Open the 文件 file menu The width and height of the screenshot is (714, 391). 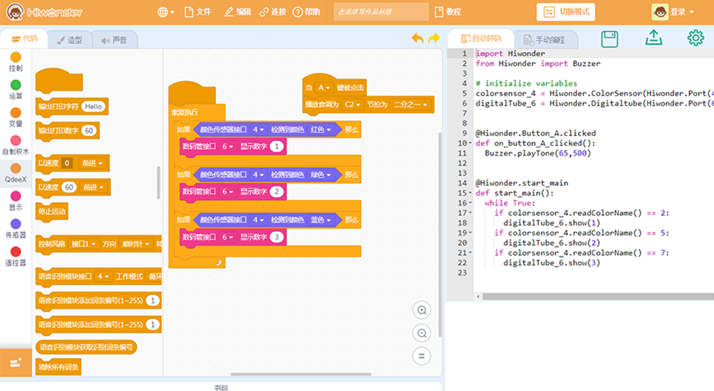pyautogui.click(x=198, y=12)
